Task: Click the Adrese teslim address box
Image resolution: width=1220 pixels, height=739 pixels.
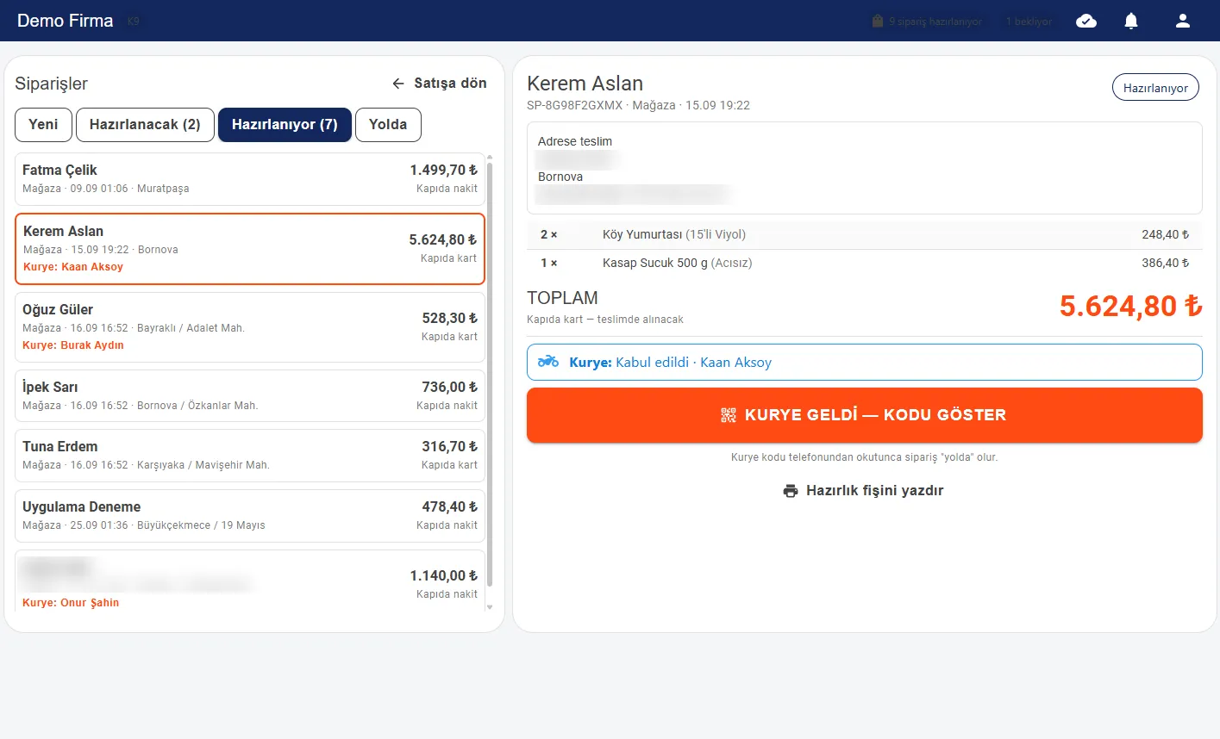Action: [865, 168]
